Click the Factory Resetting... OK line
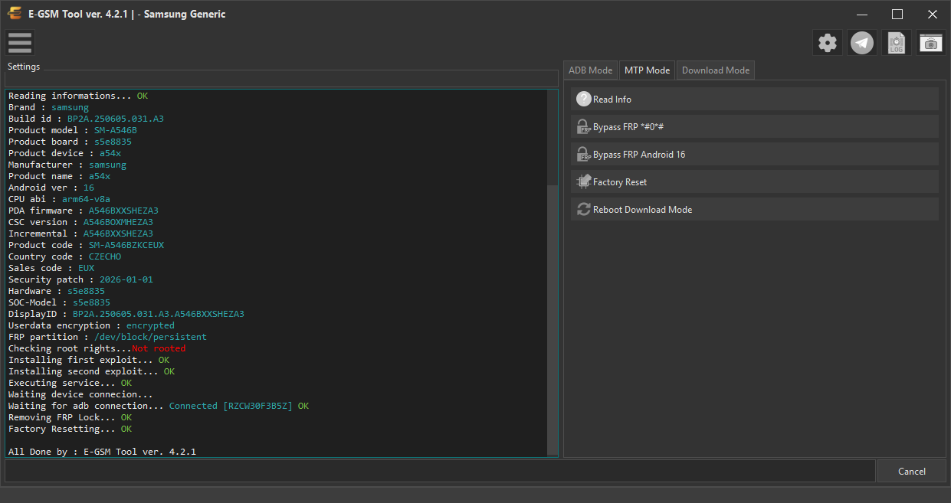Screen dimensions: 951x503 pos(70,429)
